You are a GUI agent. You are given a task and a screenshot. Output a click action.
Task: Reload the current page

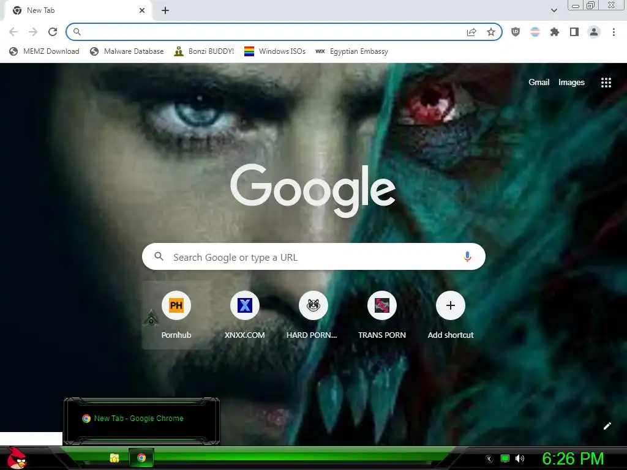pyautogui.click(x=53, y=32)
